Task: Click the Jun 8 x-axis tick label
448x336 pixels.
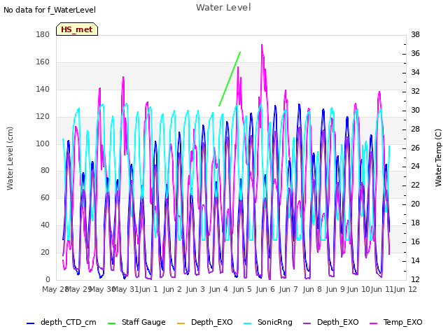Action: pyautogui.click(x=312, y=289)
